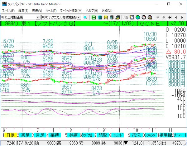
Task: Click the gray left arrow icon
Action: [164, 18]
